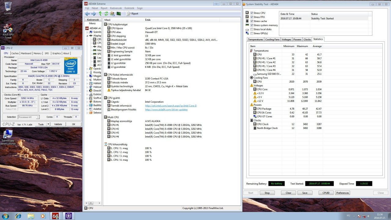Open the ASUS GPU Tweak desktop icon

[x=8, y=31]
